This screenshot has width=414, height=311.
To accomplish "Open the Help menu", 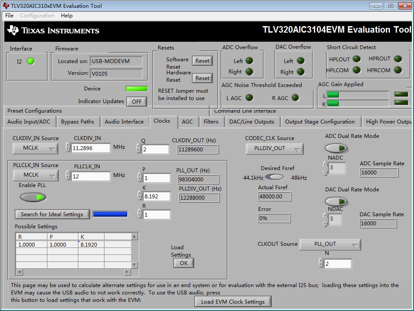I will pyautogui.click(x=67, y=16).
